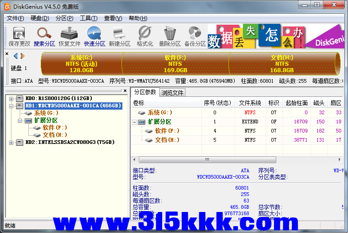Click the cylinder count value 60801
The width and height of the screenshot is (348, 233).
point(242,188)
